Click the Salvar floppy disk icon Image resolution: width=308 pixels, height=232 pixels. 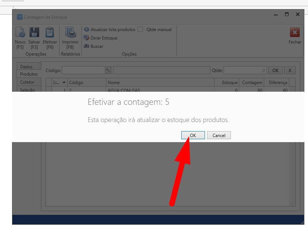(x=34, y=33)
